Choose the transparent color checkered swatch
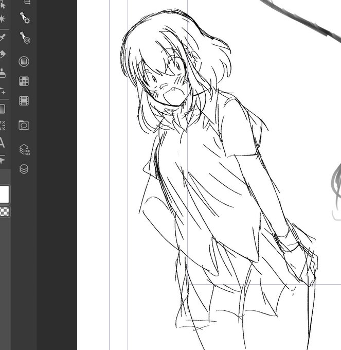This screenshot has width=341, height=350. click(5, 212)
